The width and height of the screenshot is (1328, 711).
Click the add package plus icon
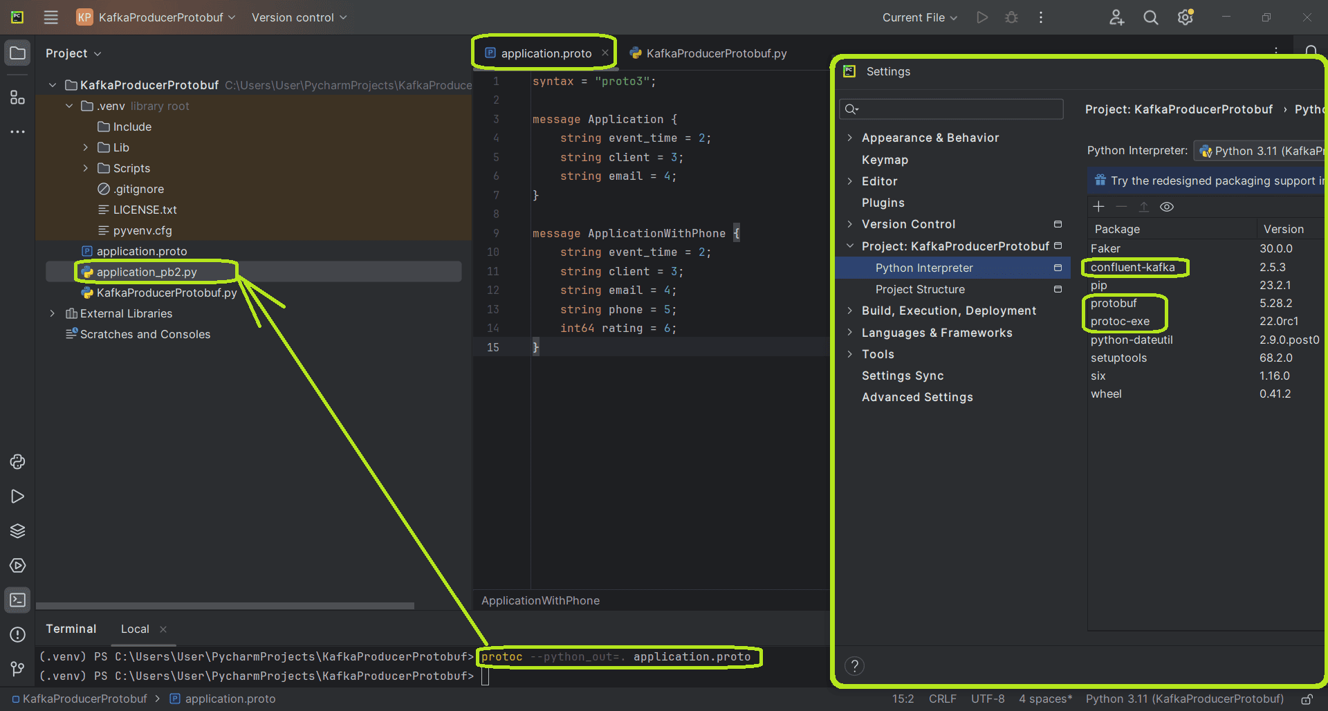pyautogui.click(x=1098, y=207)
